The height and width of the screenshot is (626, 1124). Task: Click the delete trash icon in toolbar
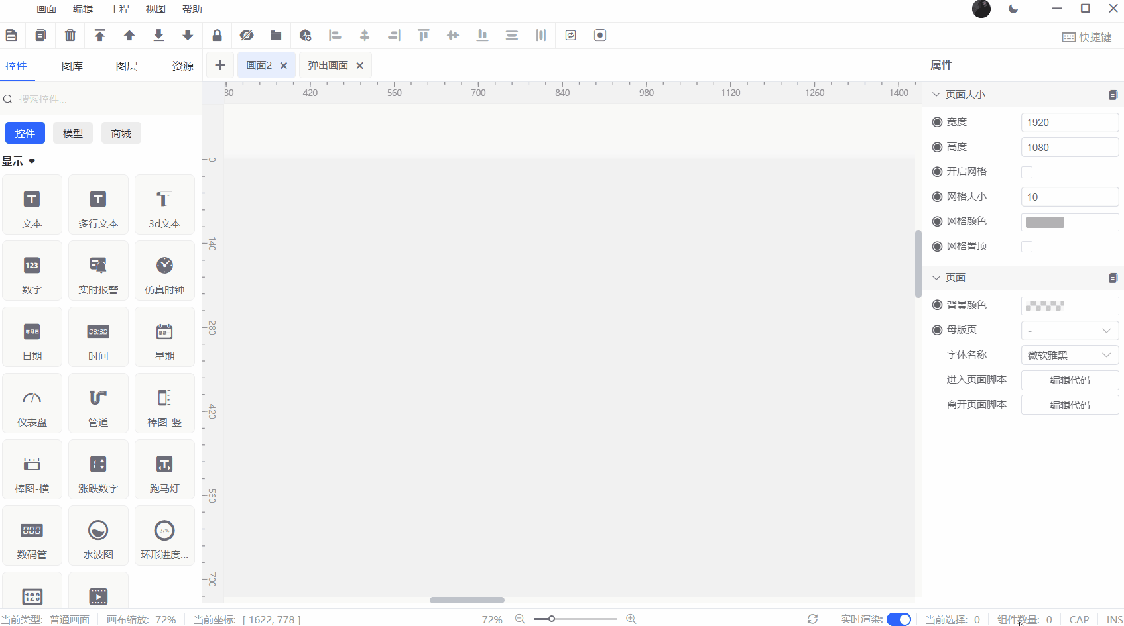pyautogui.click(x=70, y=36)
